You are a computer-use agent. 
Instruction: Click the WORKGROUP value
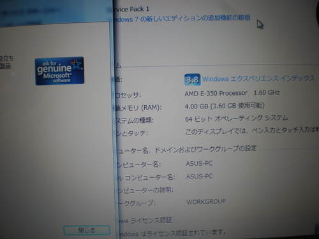pos(206,201)
